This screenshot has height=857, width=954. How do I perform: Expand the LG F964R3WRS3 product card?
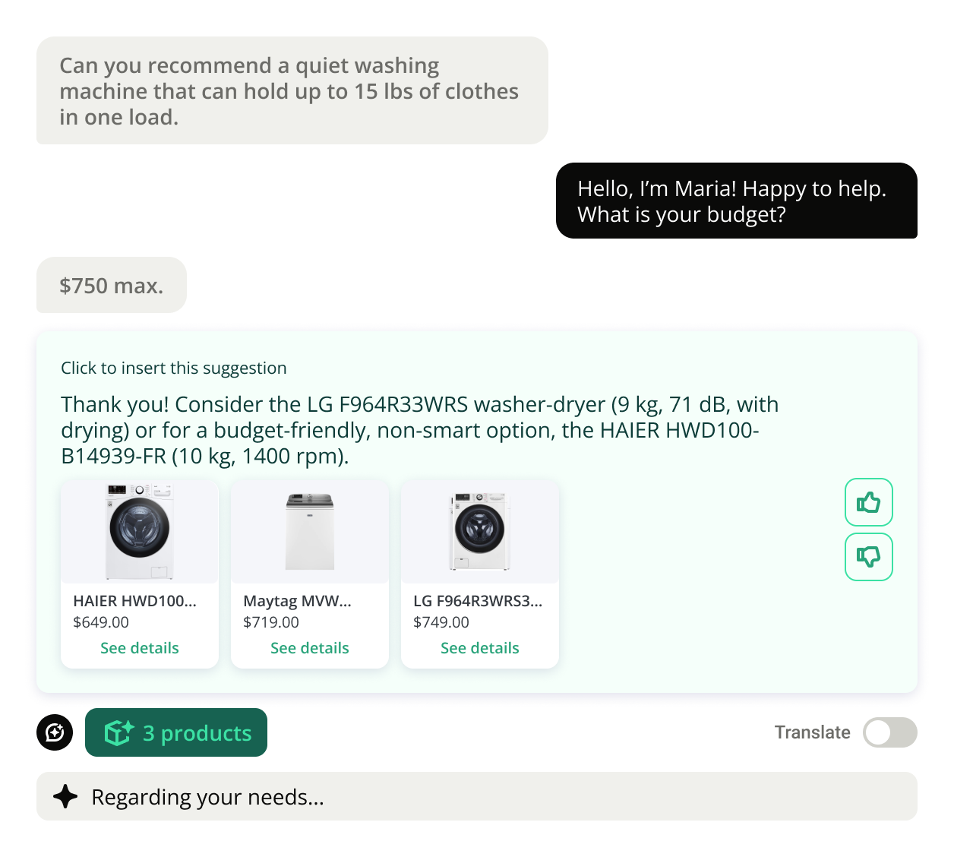pos(479,647)
